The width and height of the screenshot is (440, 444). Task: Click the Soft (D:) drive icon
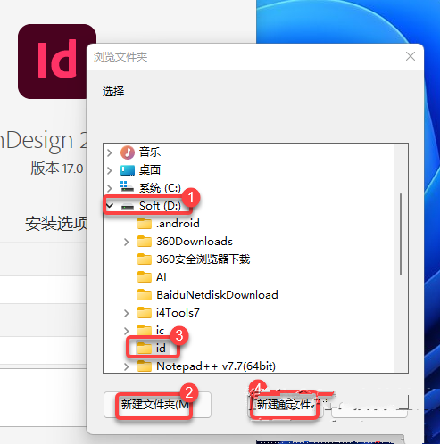coord(128,206)
